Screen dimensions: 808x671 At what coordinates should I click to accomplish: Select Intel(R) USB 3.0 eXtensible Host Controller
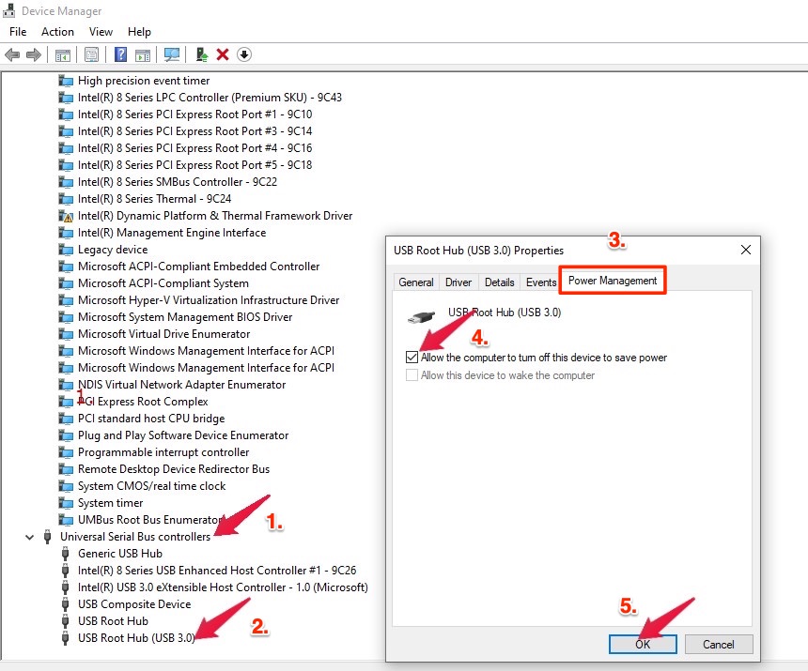point(223,587)
